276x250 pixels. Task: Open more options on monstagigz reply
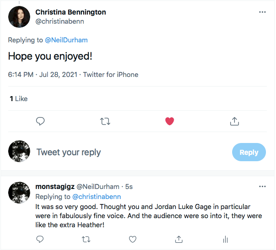[x=262, y=187]
